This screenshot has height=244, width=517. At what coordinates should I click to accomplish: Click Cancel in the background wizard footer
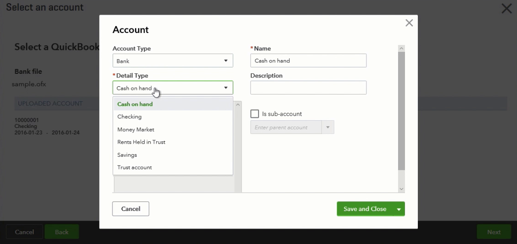coord(24,232)
